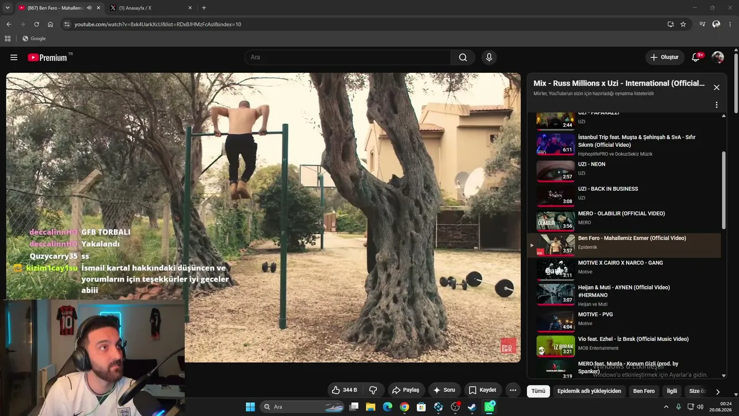Image resolution: width=739 pixels, height=416 pixels.
Task: Install the YouTube app from address bar
Action: tap(670, 24)
